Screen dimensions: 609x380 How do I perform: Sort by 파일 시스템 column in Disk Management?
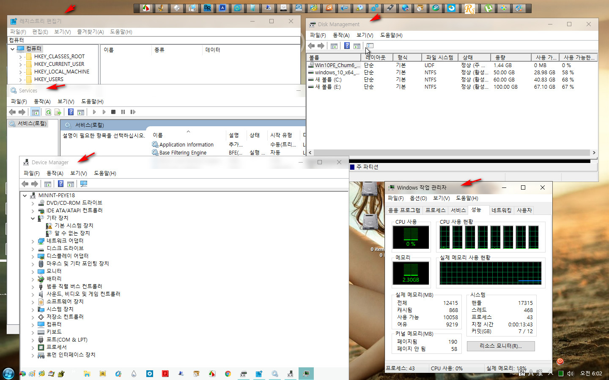tap(439, 57)
